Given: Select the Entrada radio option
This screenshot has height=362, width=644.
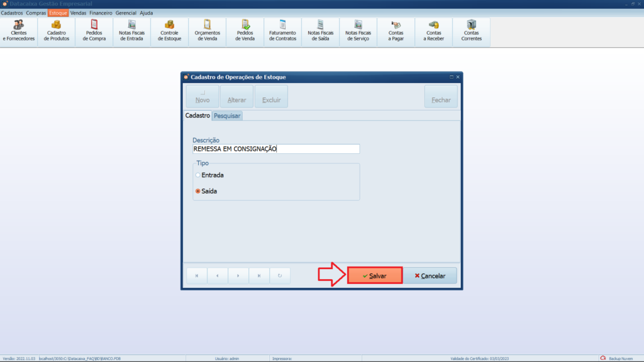Looking at the screenshot, I should 198,175.
